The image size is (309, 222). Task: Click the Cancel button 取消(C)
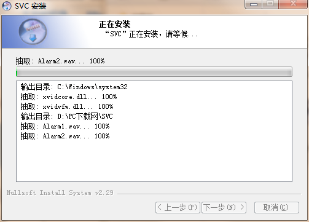coord(276,207)
